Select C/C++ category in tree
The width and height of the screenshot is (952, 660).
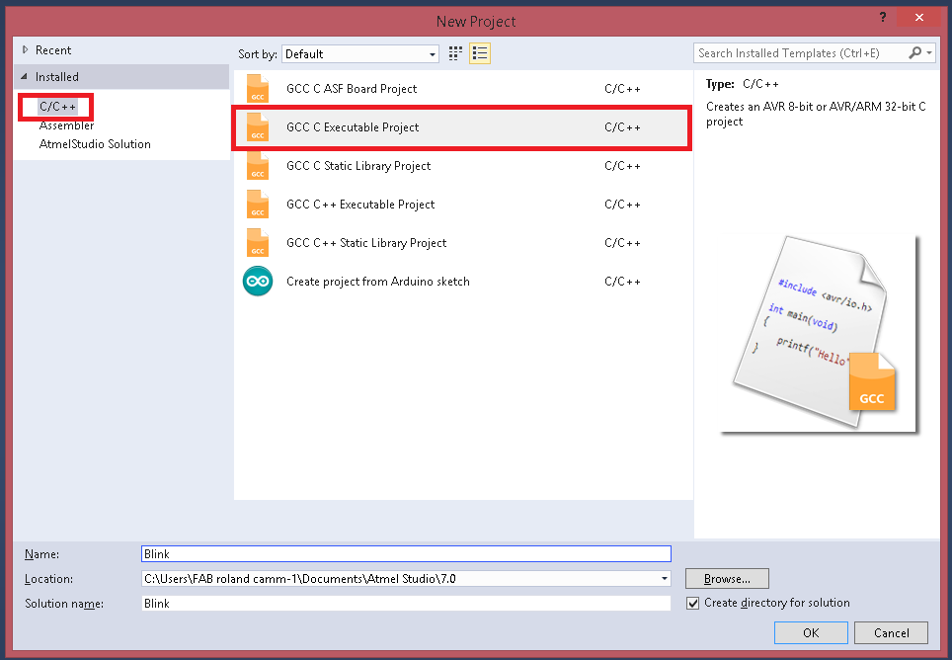[57, 107]
